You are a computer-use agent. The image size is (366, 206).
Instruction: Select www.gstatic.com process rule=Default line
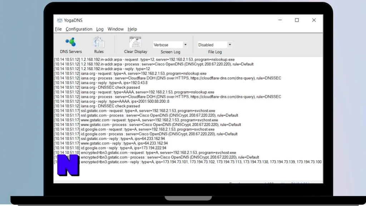point(147,125)
